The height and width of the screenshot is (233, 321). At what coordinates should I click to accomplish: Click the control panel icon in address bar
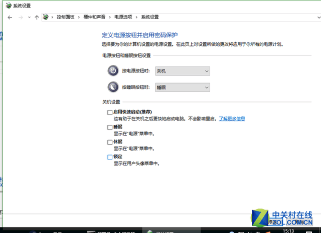click(x=47, y=17)
